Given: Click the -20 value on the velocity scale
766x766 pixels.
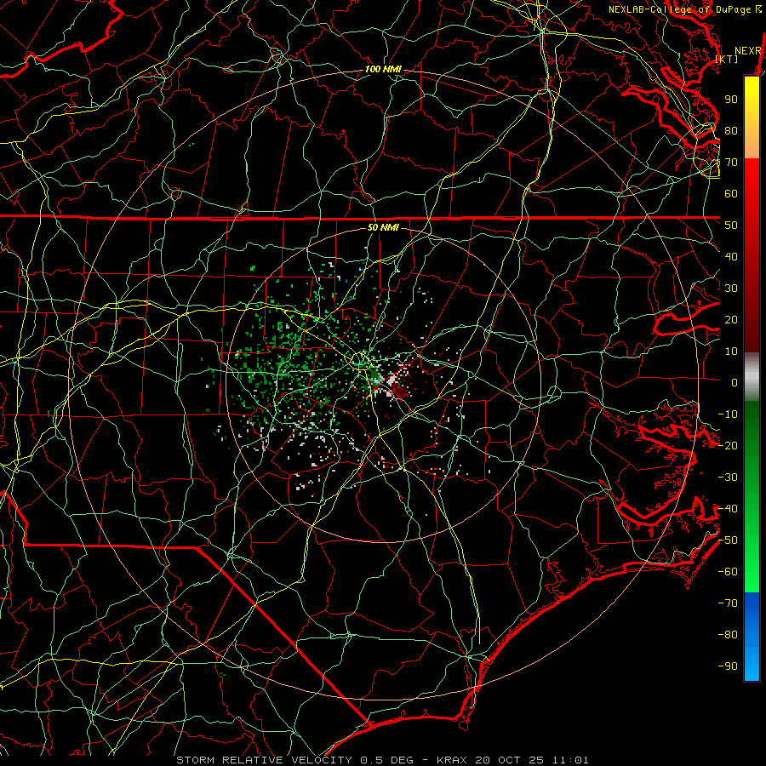Looking at the screenshot, I should tap(728, 446).
